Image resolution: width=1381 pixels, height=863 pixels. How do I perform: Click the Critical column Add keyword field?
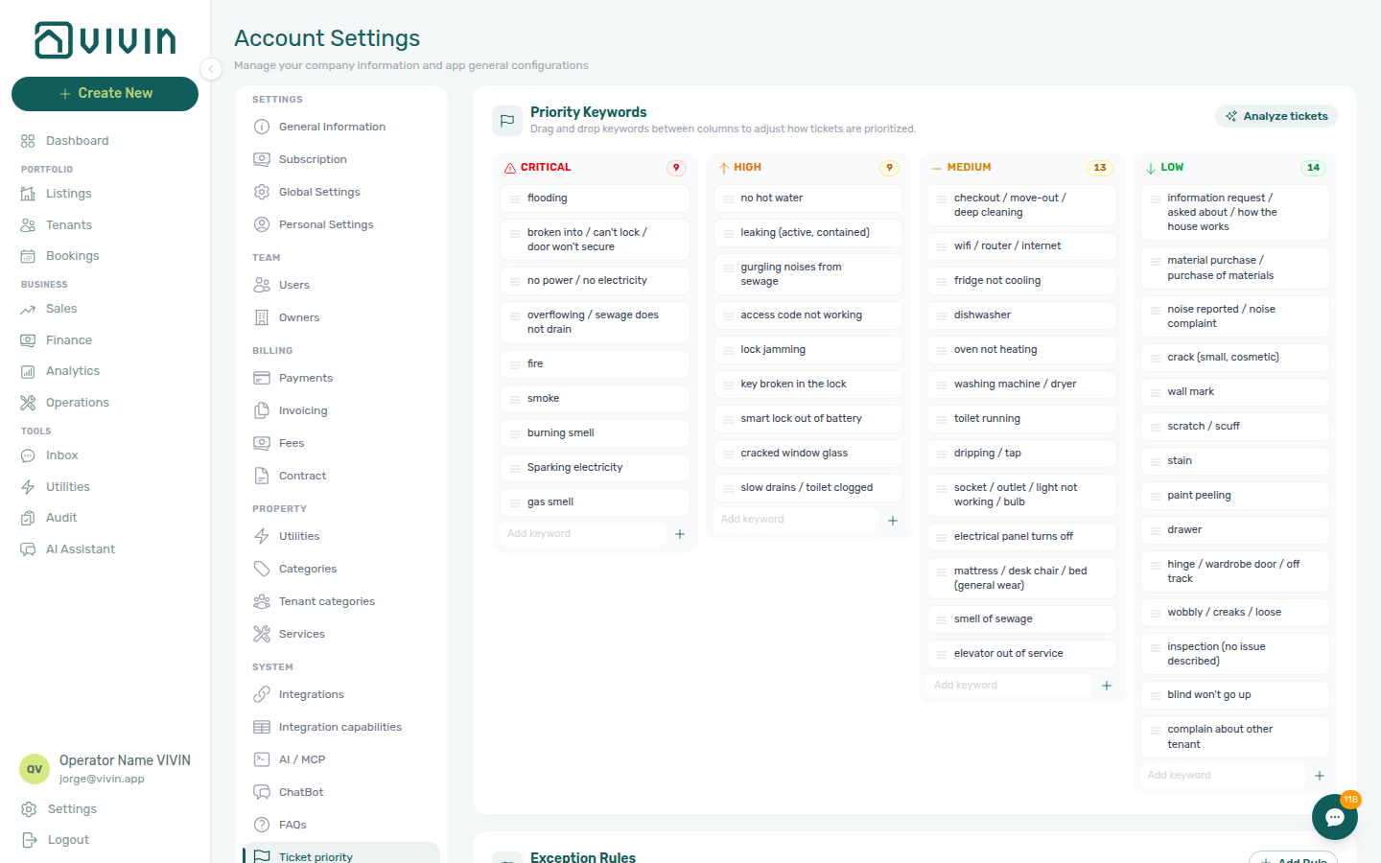tap(583, 534)
